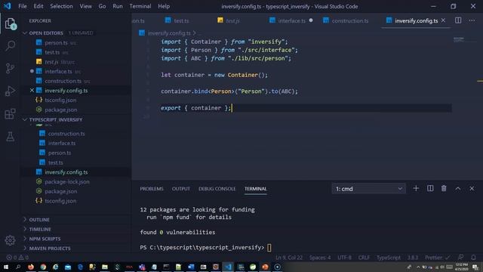Viewport: 483px width, 272px height.
Task: Open the Selection menu
Action: pyautogui.click(x=61, y=6)
